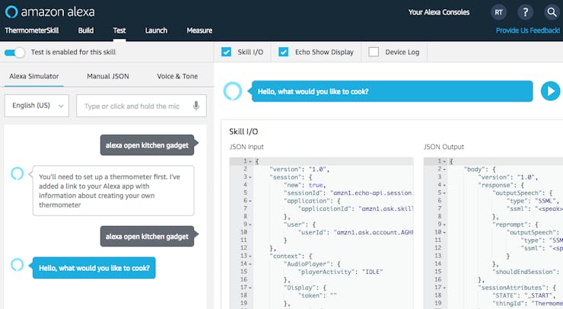The image size is (563, 309).
Task: Disable the test enabled toggle
Action: pyautogui.click(x=14, y=53)
